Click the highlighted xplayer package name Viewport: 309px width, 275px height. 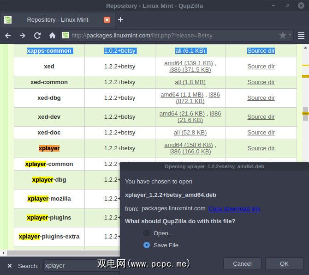point(49,148)
